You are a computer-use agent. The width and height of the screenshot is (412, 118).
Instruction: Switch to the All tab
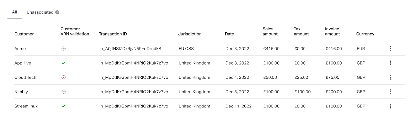[x=14, y=12]
